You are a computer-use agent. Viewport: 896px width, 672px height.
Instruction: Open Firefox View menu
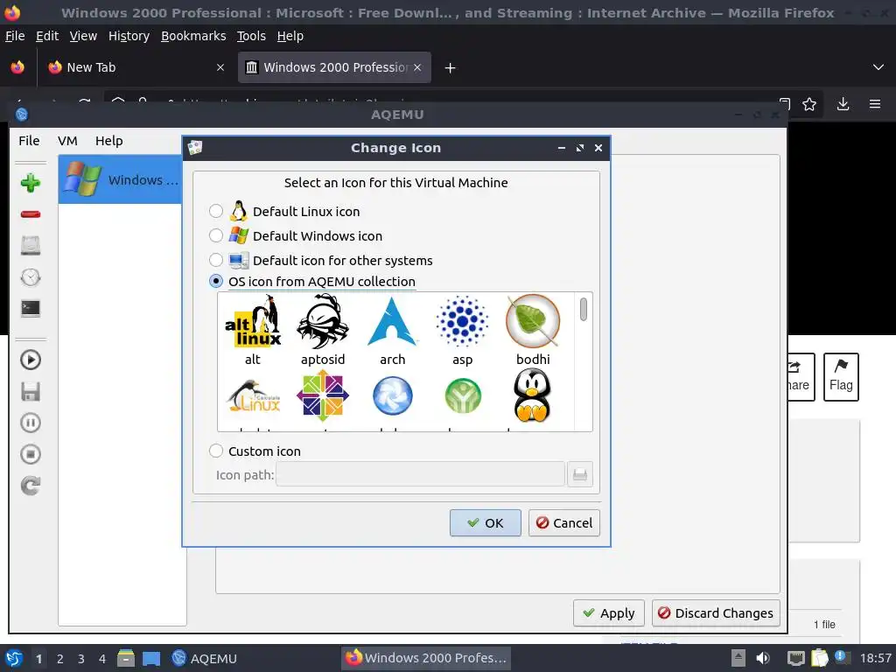(83, 36)
